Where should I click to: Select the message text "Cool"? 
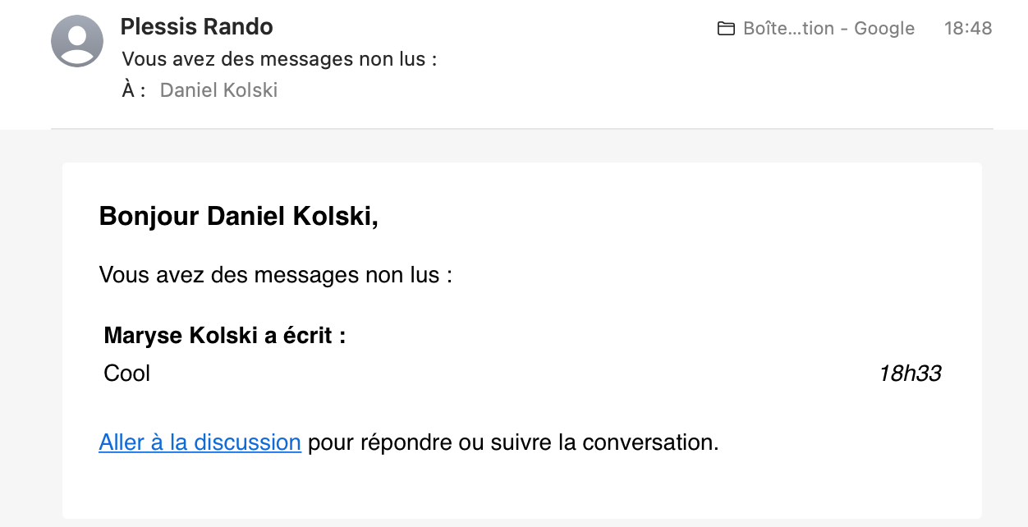[127, 373]
